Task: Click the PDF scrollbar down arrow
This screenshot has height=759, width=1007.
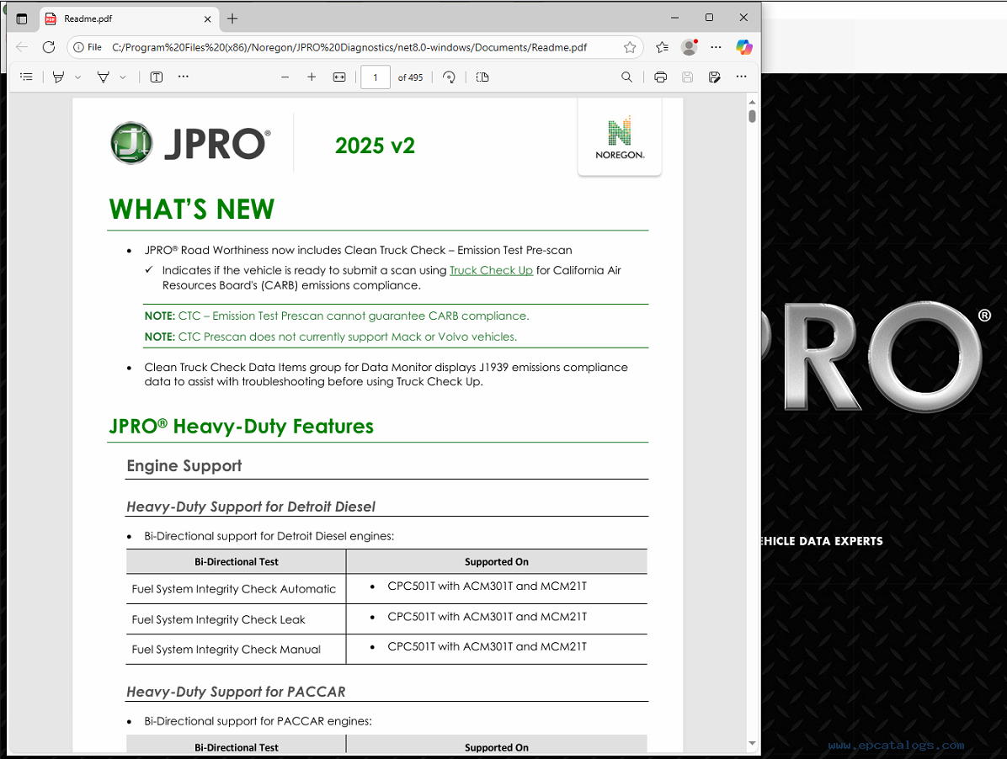Action: (752, 744)
